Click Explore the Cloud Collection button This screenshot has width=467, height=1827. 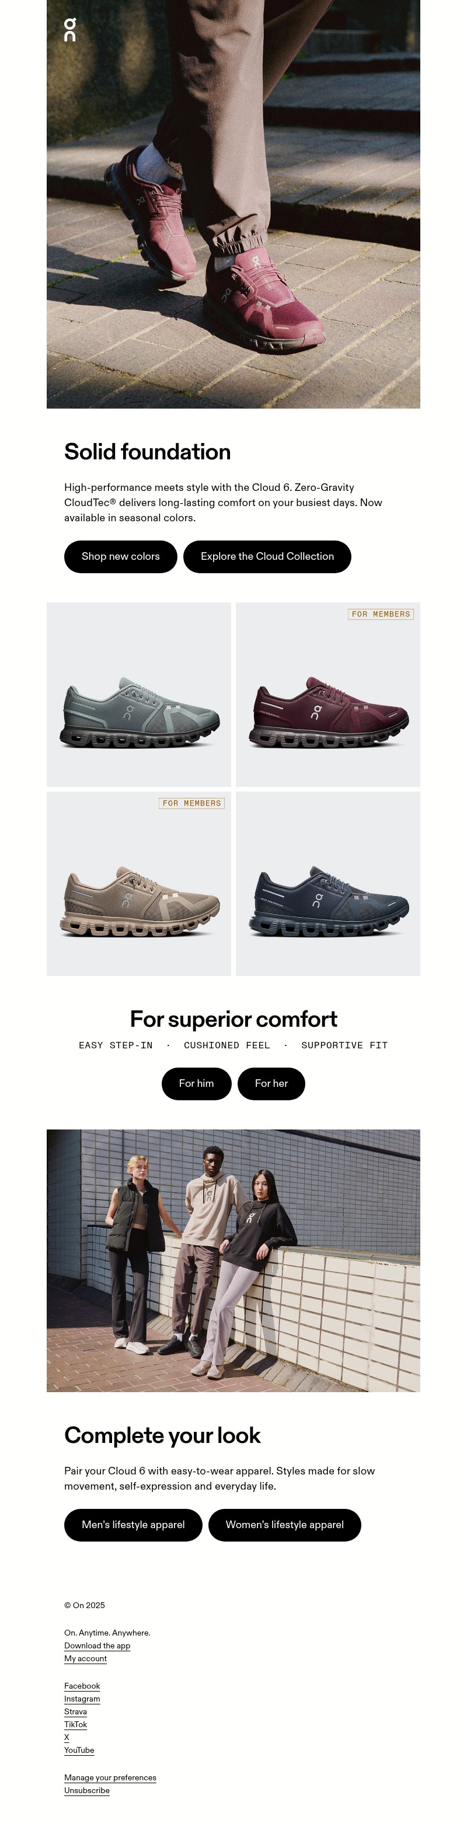[x=267, y=556]
